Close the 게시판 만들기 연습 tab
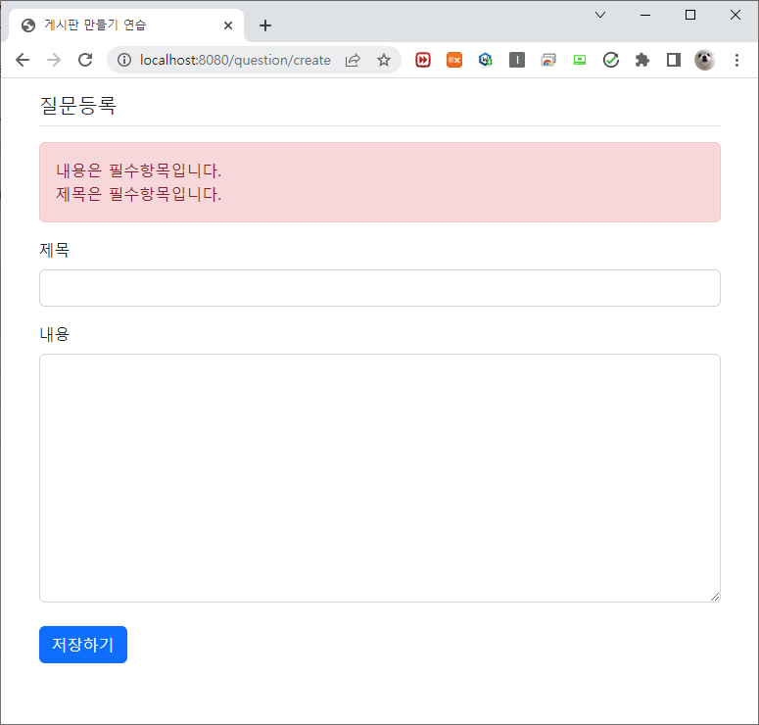759x725 pixels. (228, 25)
